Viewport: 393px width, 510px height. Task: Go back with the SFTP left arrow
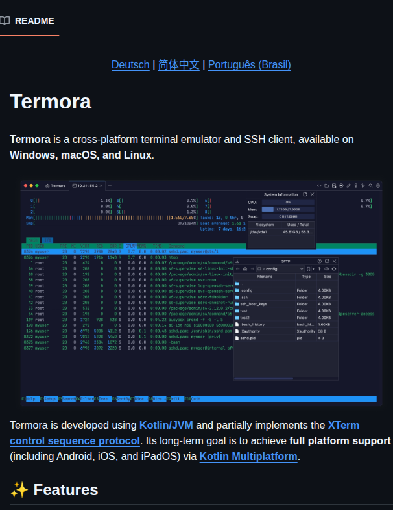(238, 269)
